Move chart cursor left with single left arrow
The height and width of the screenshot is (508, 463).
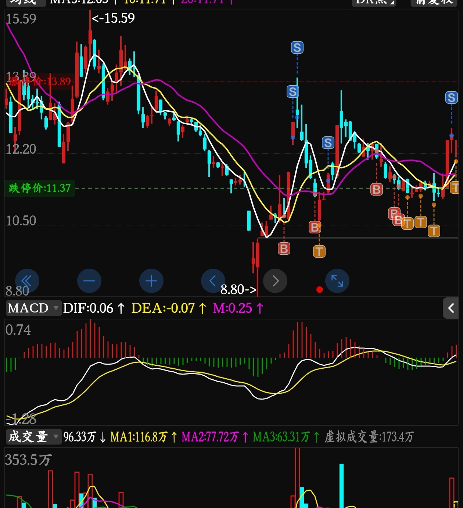pyautogui.click(x=213, y=281)
